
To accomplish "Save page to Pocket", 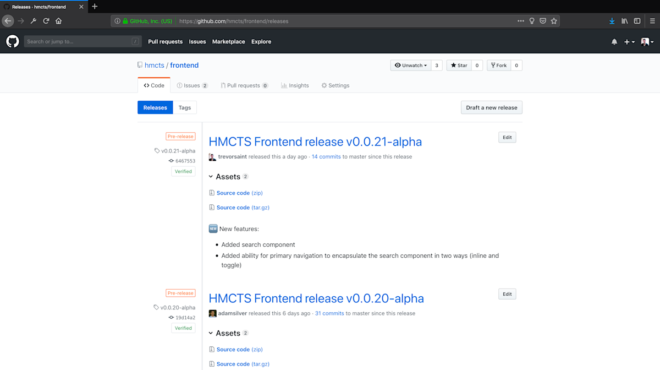I will point(542,21).
